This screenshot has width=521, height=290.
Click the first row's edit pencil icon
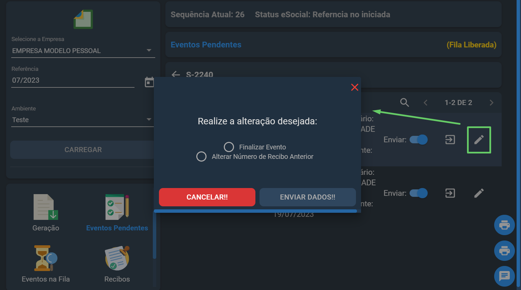(479, 140)
